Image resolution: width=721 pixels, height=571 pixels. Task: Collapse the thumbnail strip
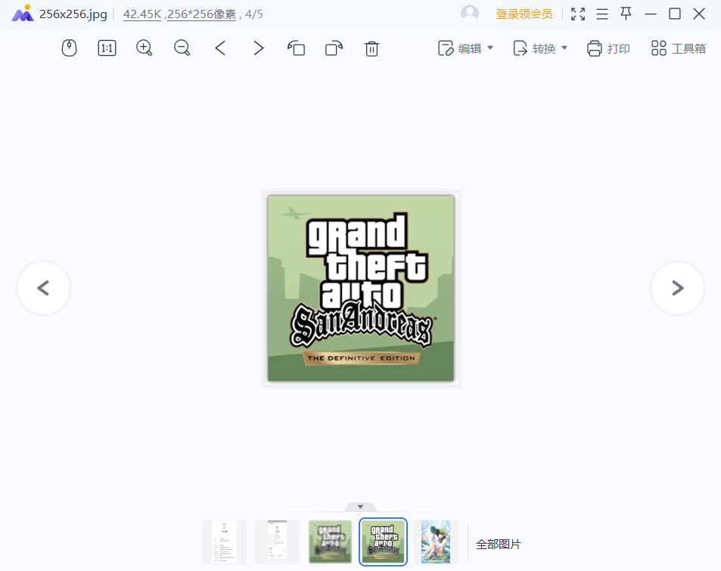click(360, 507)
